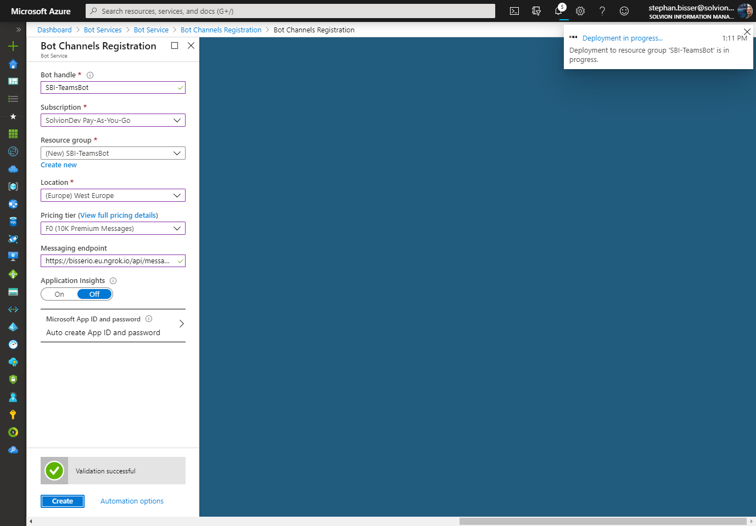756x526 pixels.
Task: Open Automation options link
Action: tap(132, 501)
